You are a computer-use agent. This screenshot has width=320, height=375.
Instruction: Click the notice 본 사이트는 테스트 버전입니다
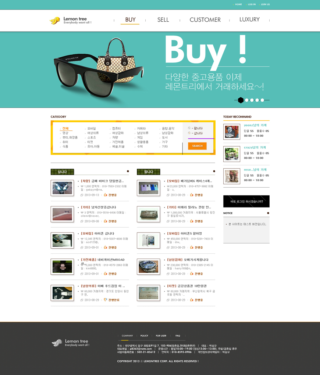247,224
